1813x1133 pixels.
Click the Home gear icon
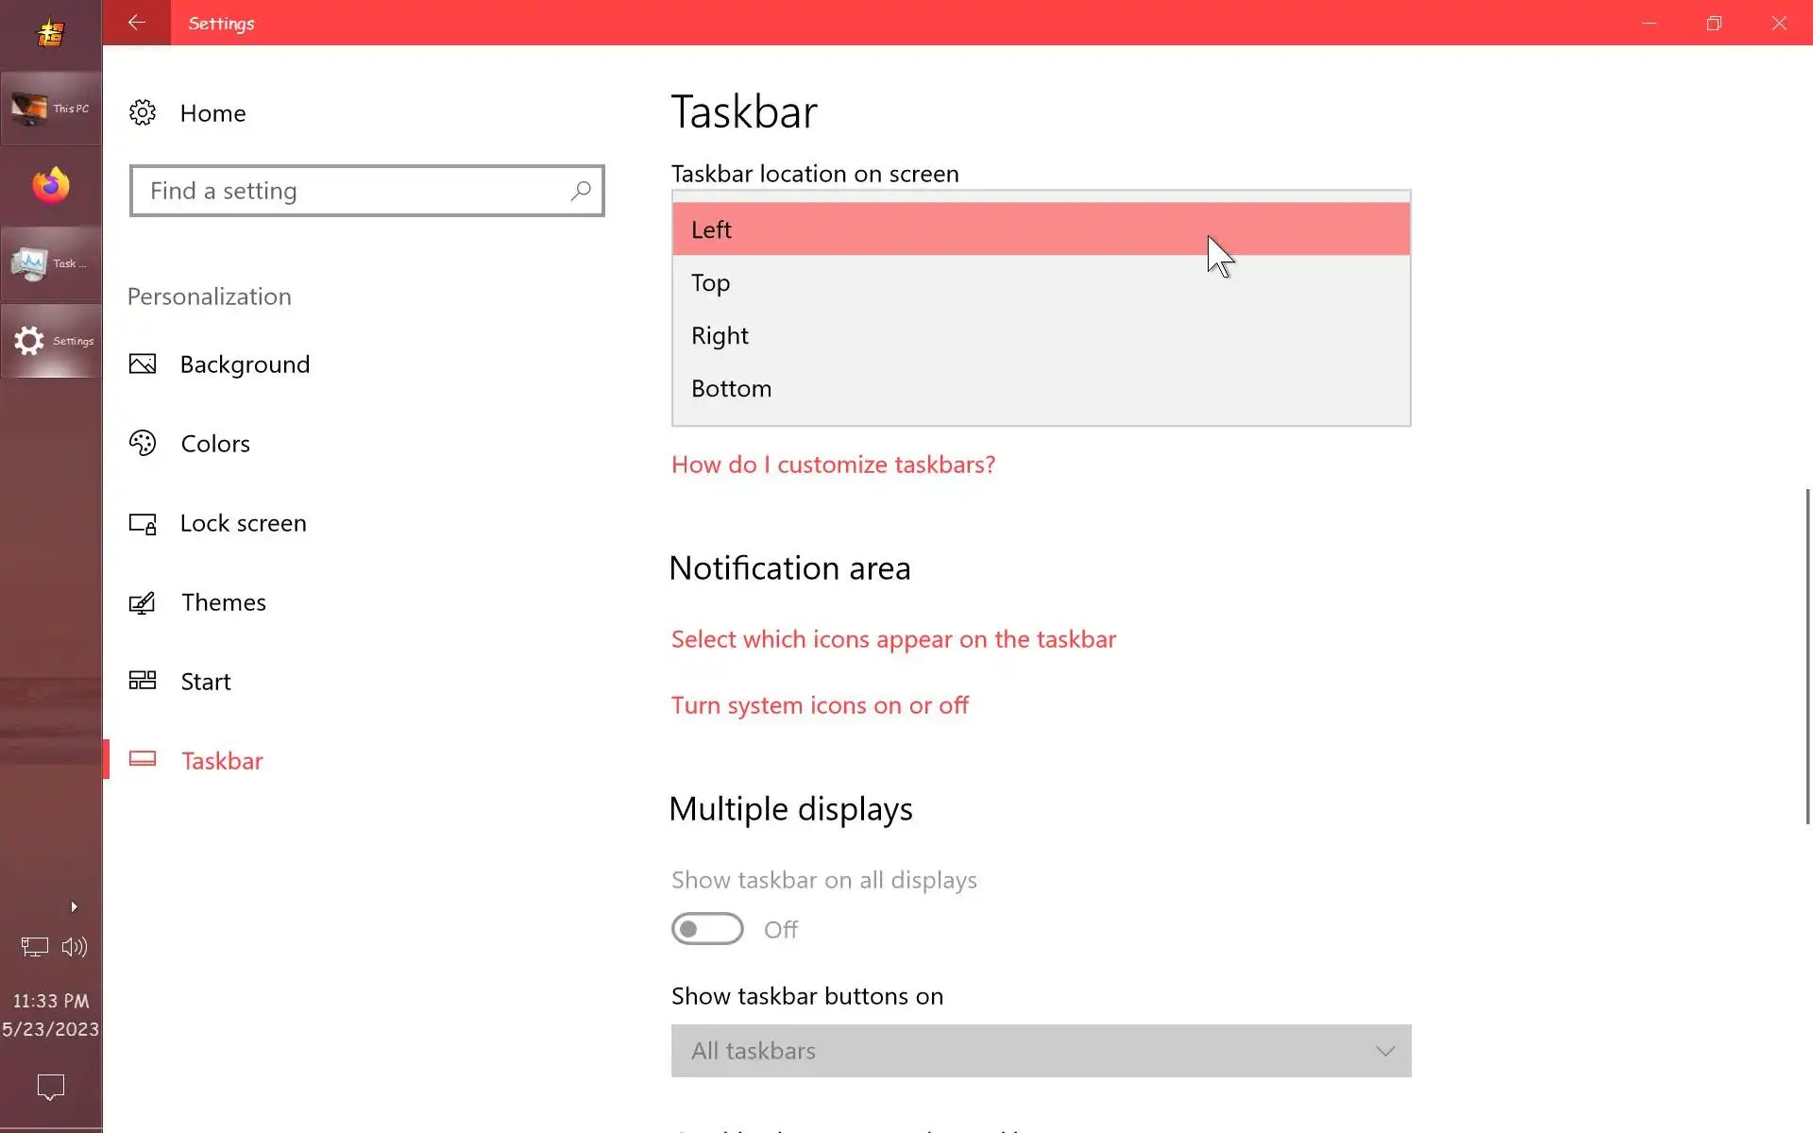143,113
